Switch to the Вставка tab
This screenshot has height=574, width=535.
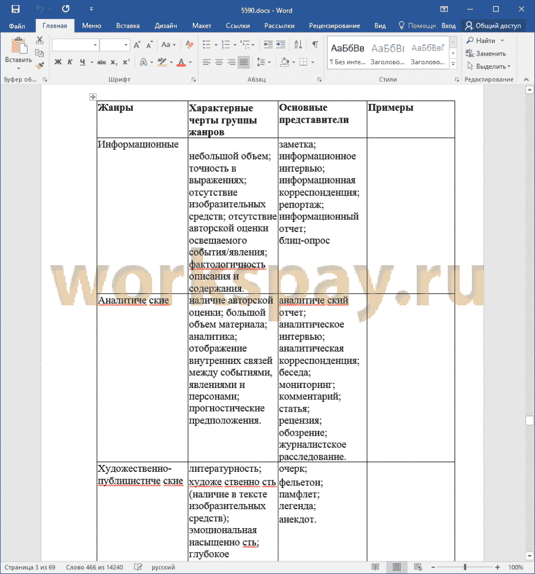point(128,26)
